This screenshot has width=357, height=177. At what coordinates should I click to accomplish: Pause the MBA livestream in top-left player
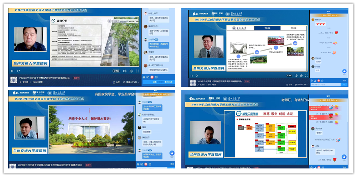click(12, 71)
